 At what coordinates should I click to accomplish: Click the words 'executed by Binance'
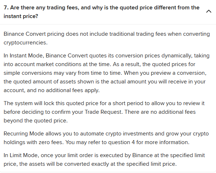(126, 155)
